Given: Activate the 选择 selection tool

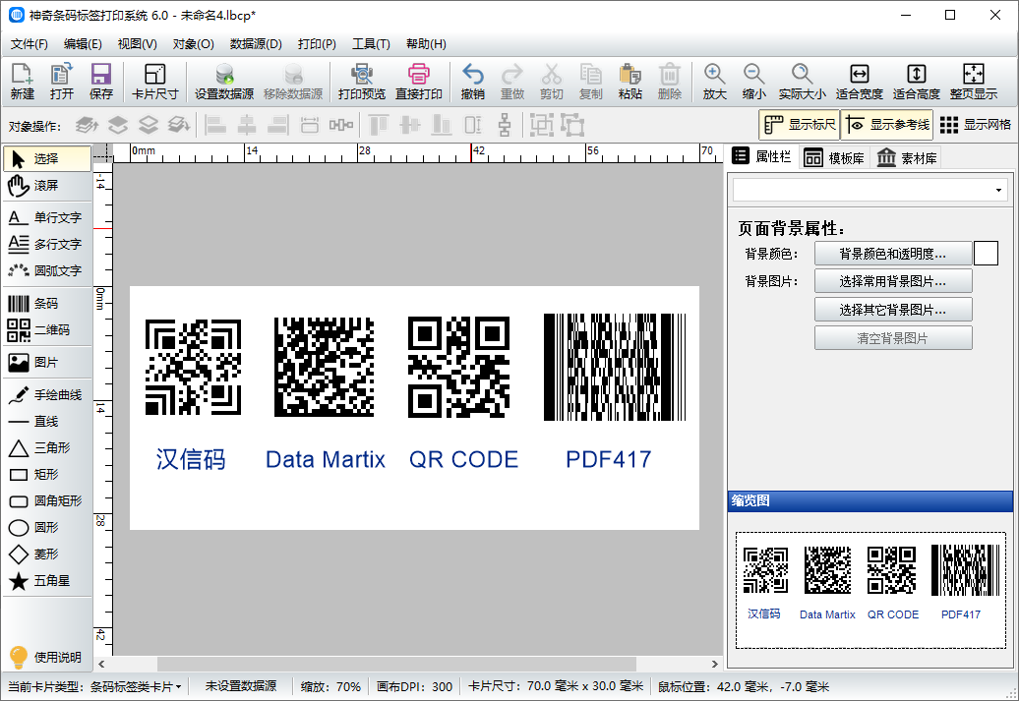Looking at the screenshot, I should [x=47, y=158].
